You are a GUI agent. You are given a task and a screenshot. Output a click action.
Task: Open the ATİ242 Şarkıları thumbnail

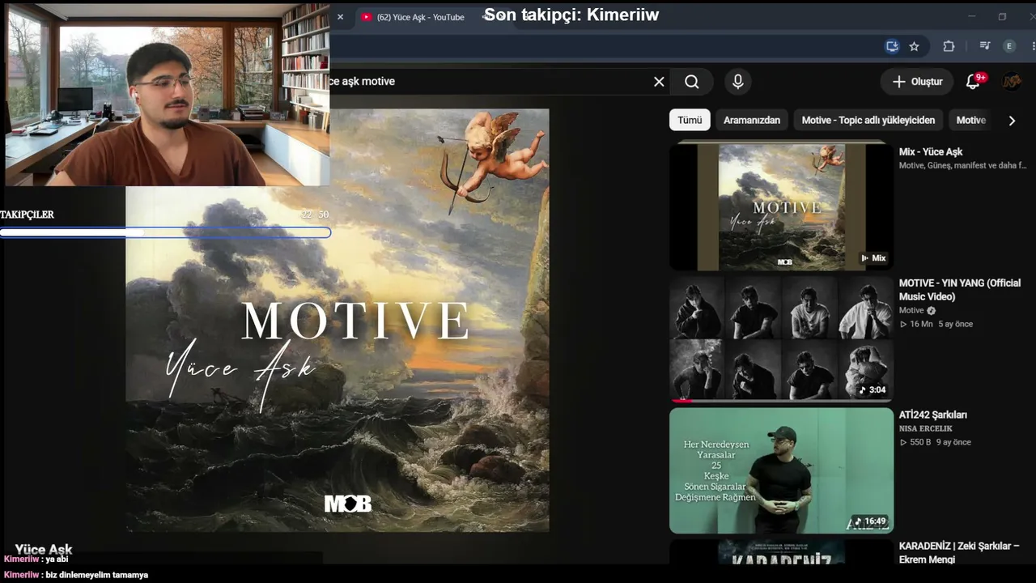point(781,470)
